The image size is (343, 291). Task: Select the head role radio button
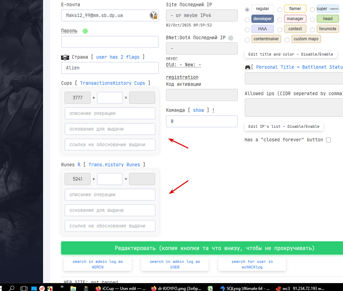[x=312, y=20]
